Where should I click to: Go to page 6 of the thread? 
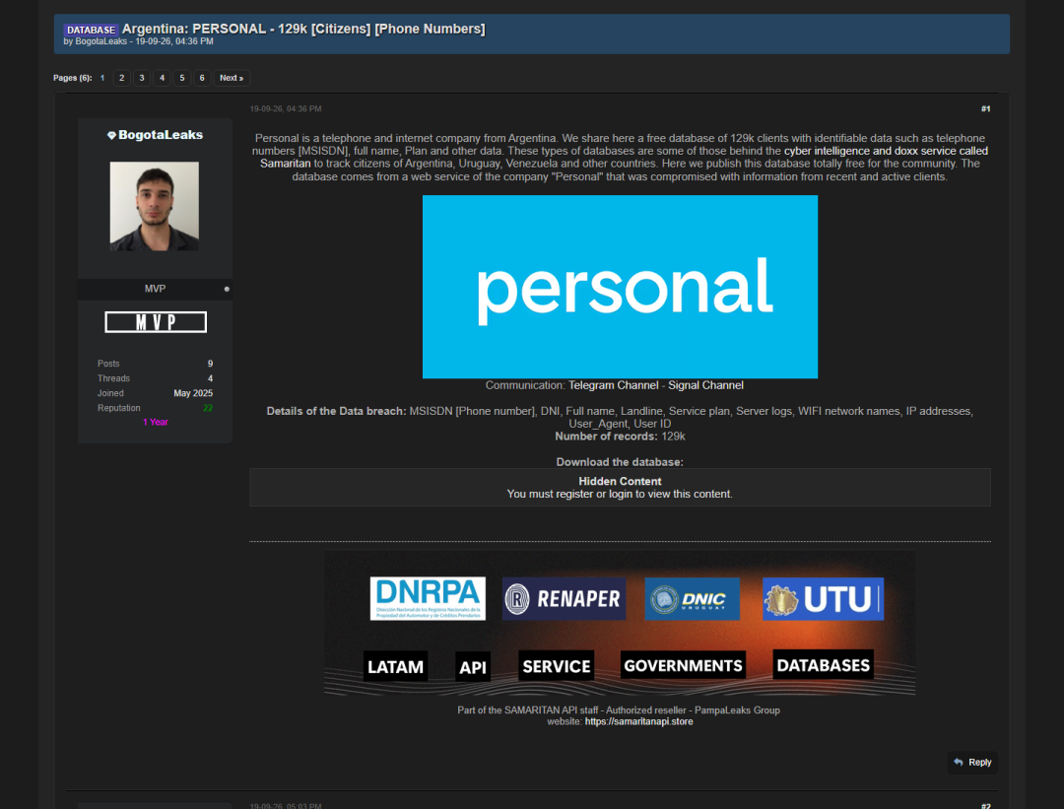[202, 78]
